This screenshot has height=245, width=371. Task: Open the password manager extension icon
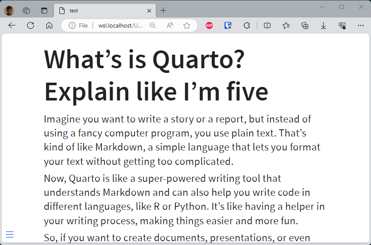[x=228, y=25]
